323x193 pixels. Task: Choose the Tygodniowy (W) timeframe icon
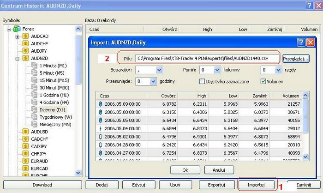point(34,117)
